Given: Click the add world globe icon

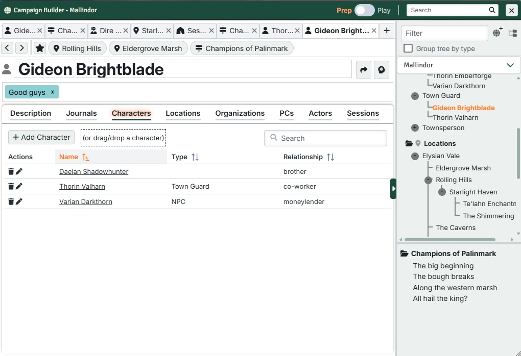Looking at the screenshot, I should 497,33.
